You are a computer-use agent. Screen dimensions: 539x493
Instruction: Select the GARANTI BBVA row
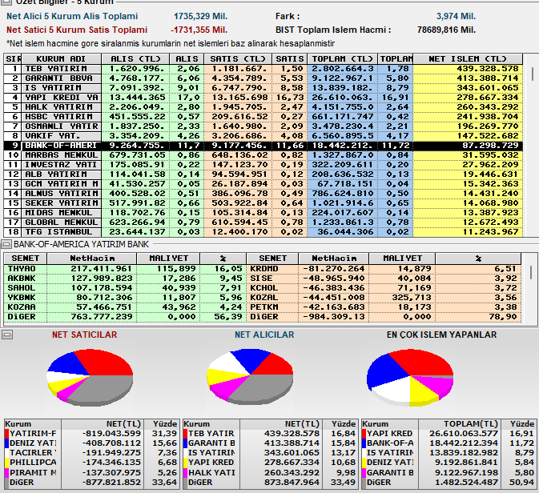coord(263,78)
